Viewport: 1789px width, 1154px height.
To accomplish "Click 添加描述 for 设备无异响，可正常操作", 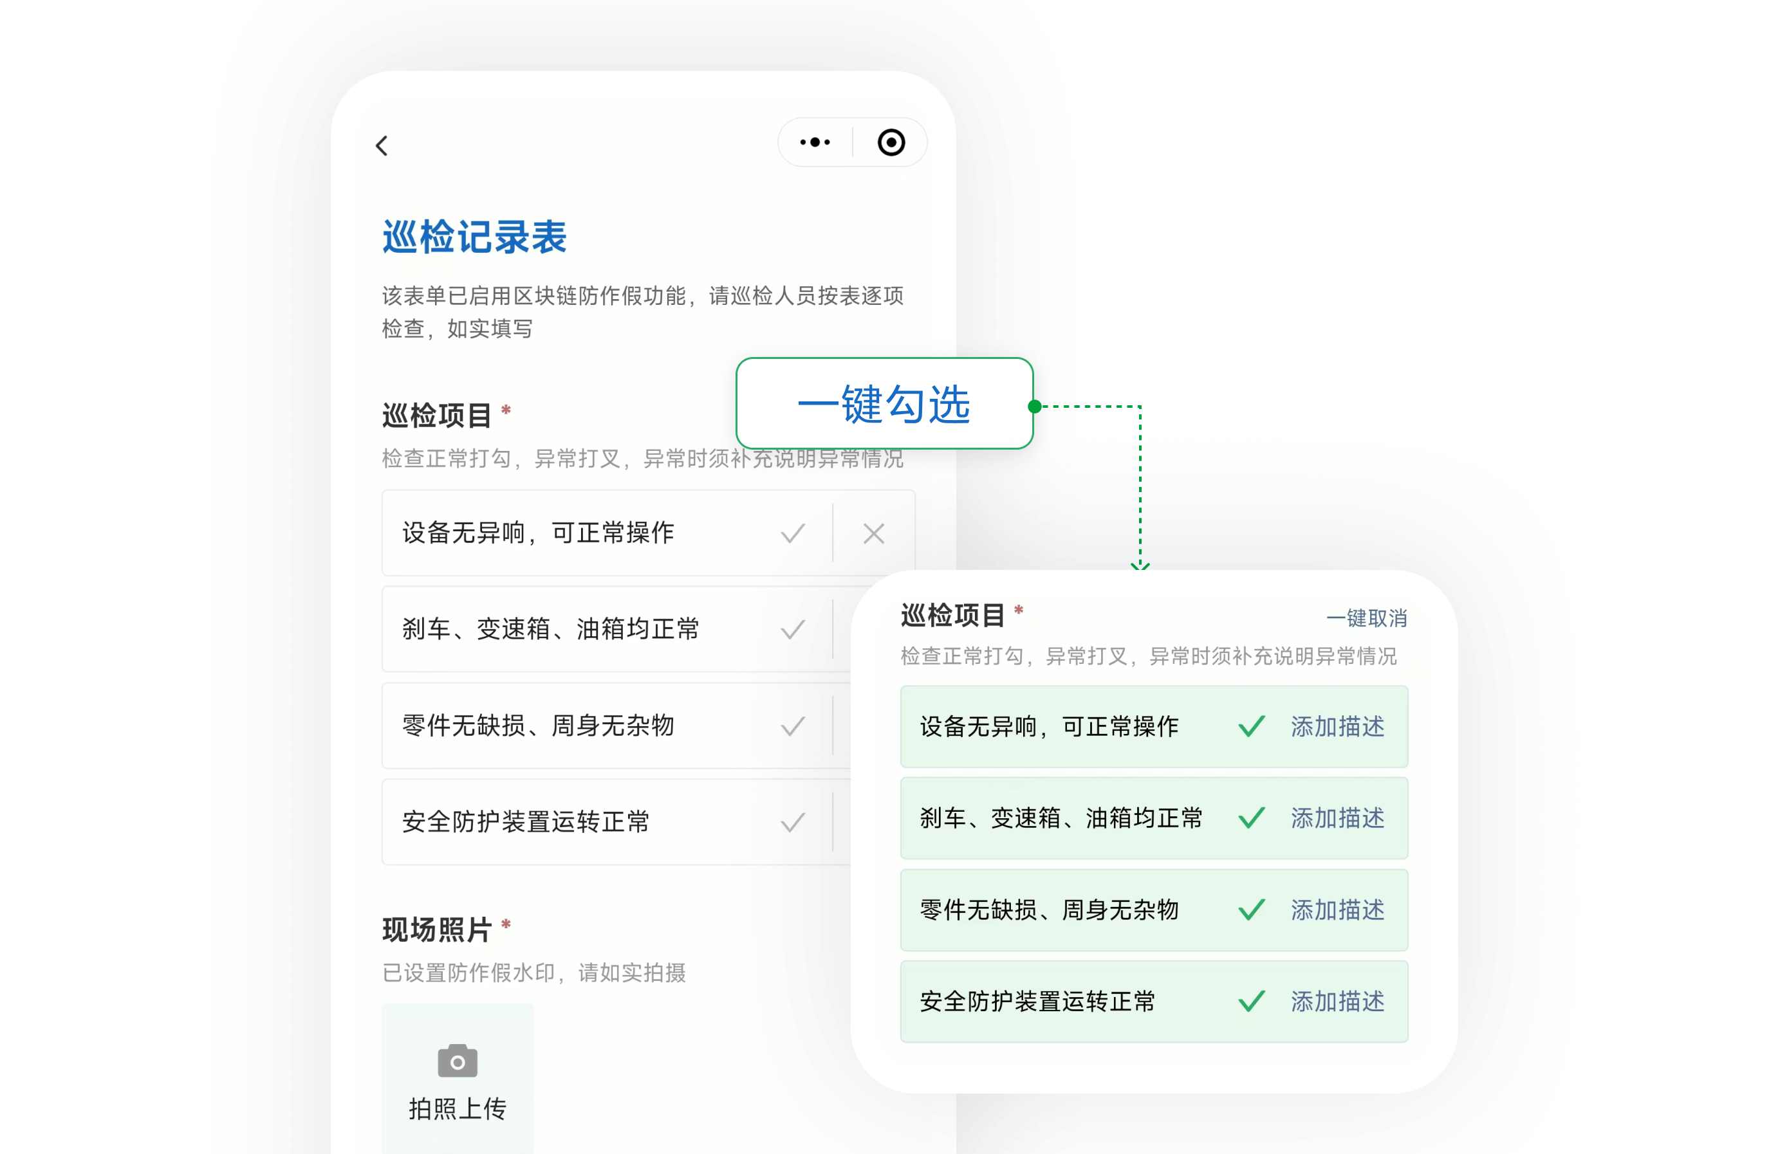I will pos(1337,726).
